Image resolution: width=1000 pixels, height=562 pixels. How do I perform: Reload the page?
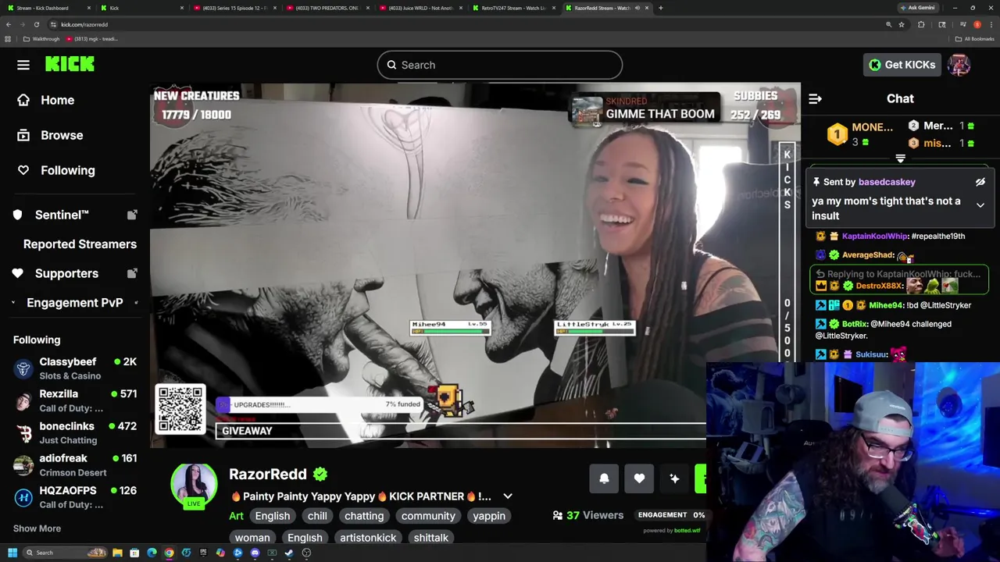[x=36, y=24]
